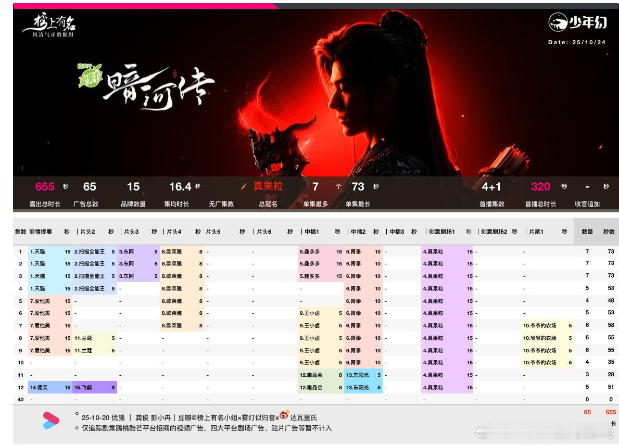619x445 pixels.
Task: Click the 豆瓣@榜上有名小组 credit text
Action: coord(207,417)
